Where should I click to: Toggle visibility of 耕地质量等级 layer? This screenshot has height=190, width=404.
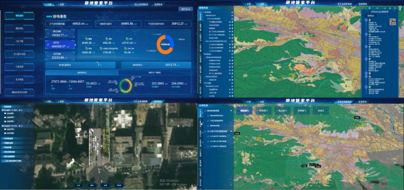[230, 70]
